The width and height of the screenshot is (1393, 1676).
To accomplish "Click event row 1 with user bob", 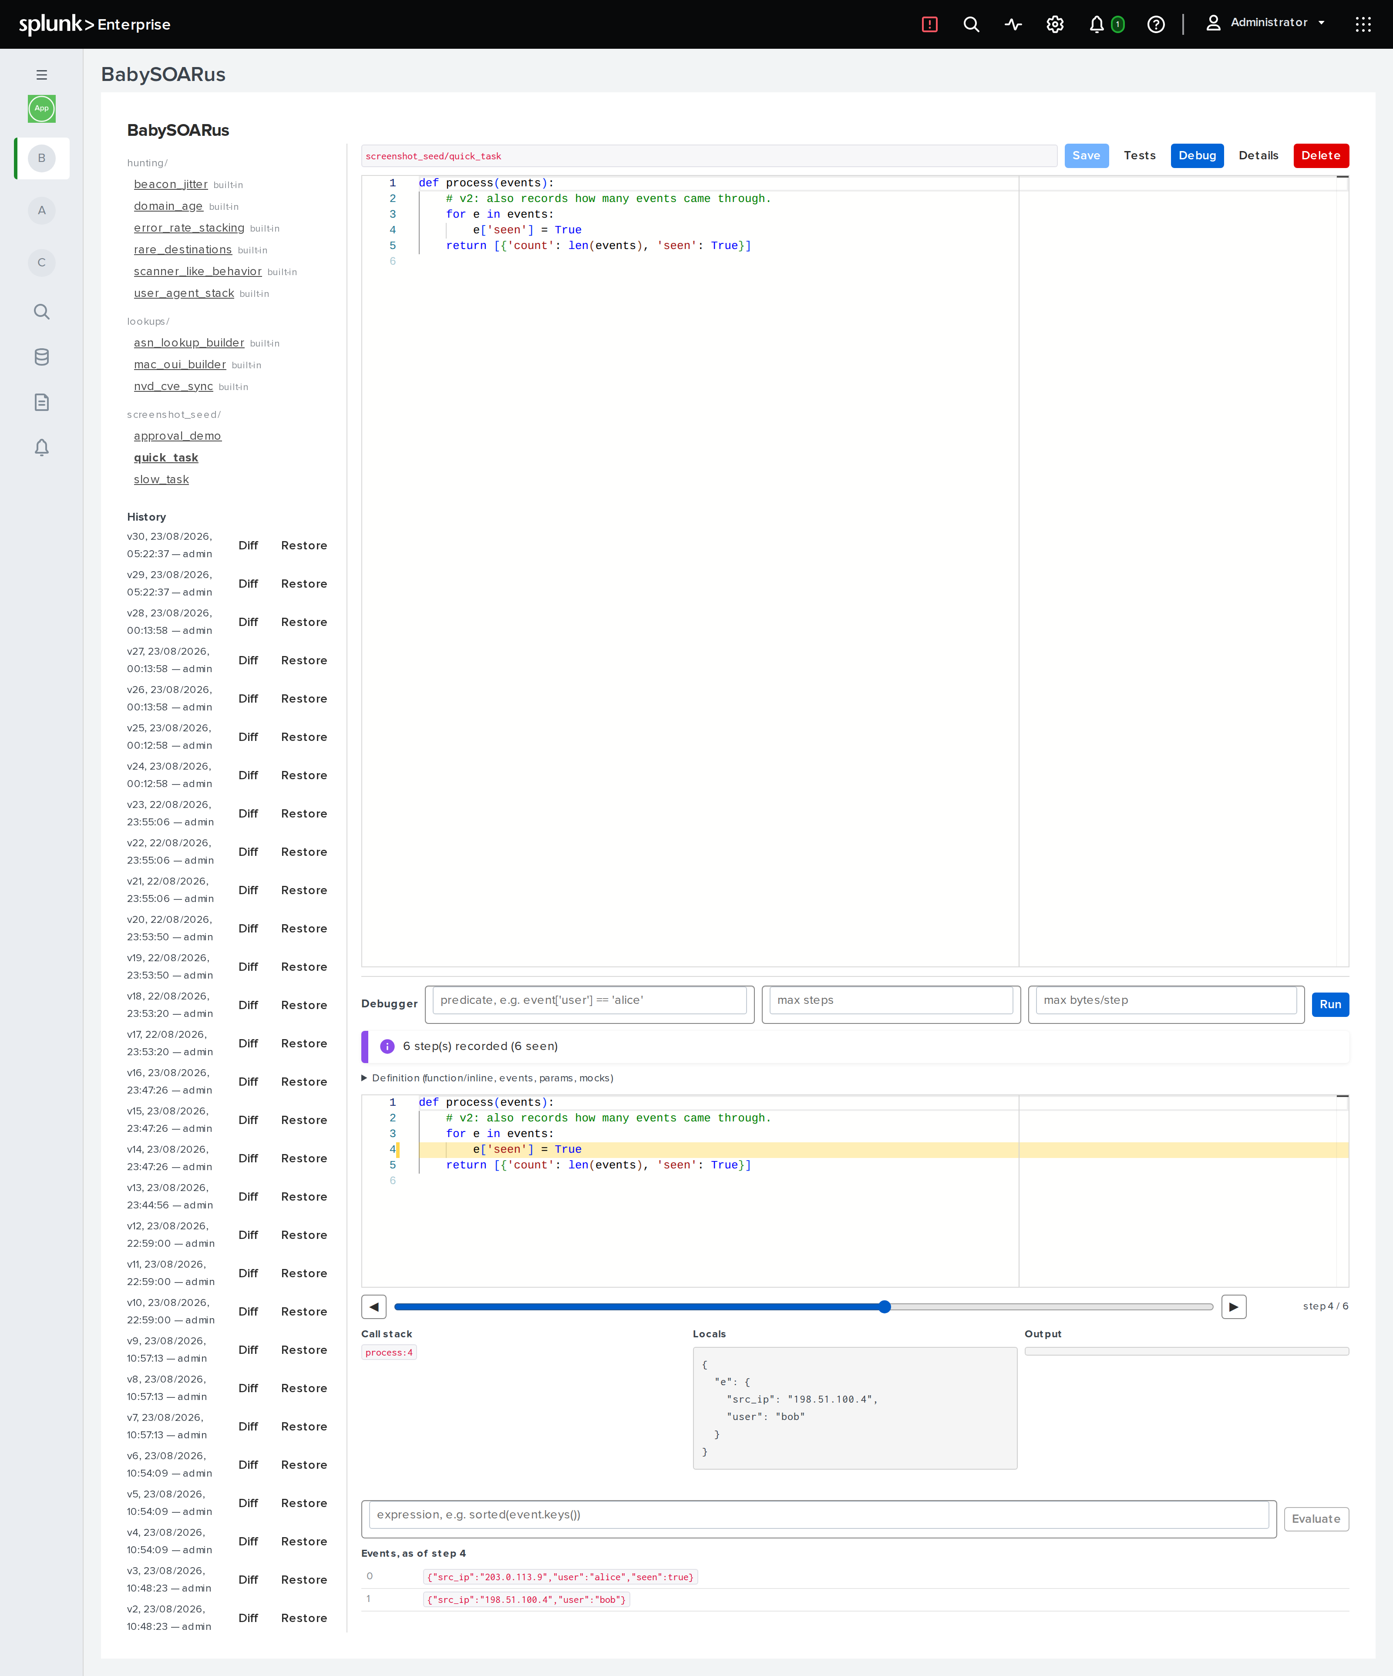I will 855,1599.
